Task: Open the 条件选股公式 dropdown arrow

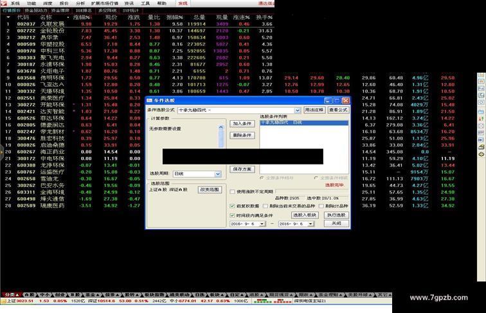Action: point(297,111)
